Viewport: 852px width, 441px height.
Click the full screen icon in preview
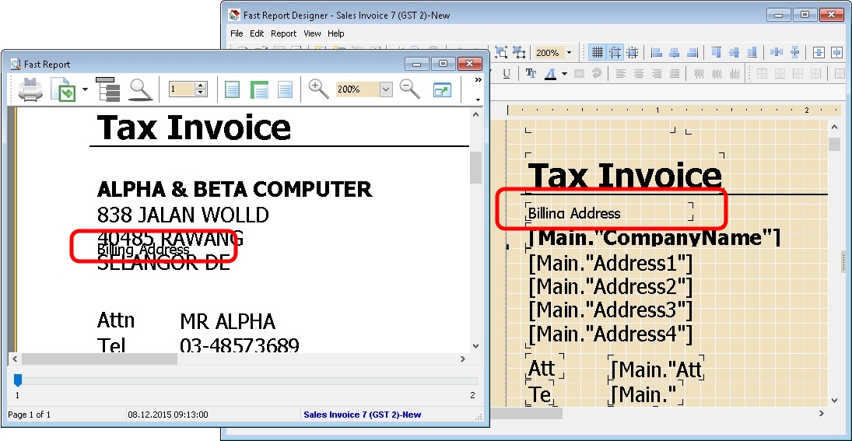442,89
